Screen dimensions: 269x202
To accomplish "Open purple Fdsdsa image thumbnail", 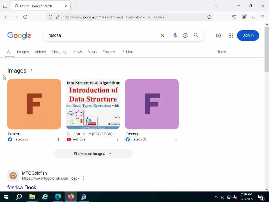I will pyautogui.click(x=152, y=104).
